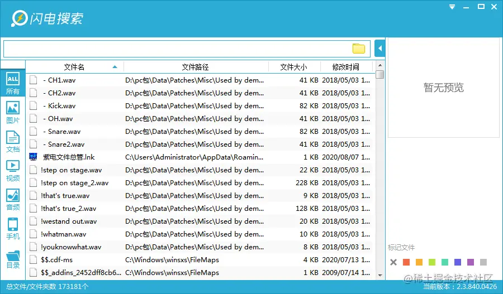The image size is (503, 294).
Task: Switch to the 文档 documents category
Action: click(x=13, y=142)
